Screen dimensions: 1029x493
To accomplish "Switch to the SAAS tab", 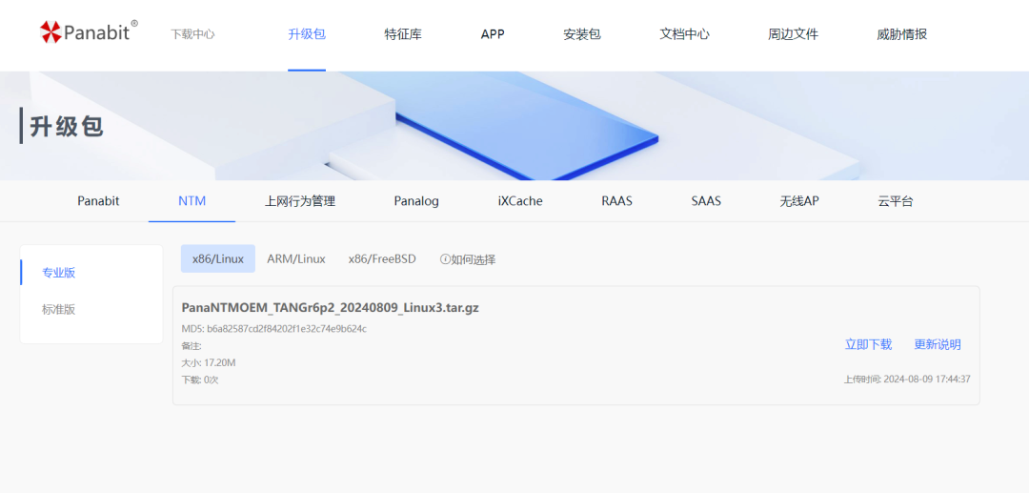I will [706, 201].
